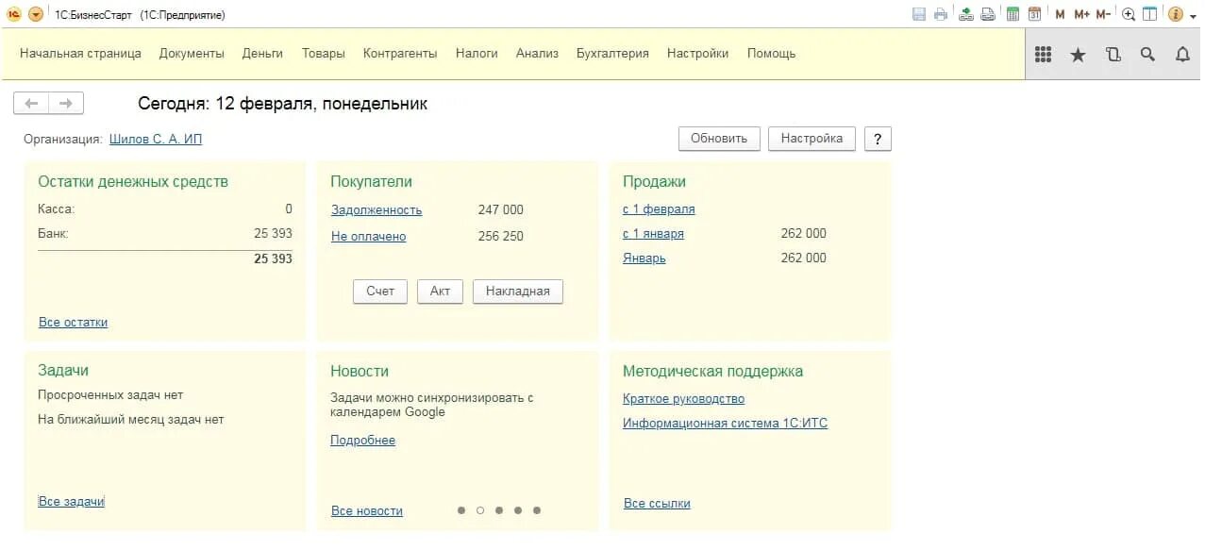Go back with the left arrow button
The image size is (1205, 550).
click(31, 103)
